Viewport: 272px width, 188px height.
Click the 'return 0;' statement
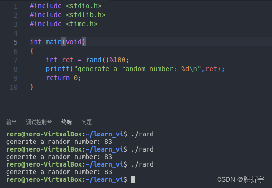point(63,78)
